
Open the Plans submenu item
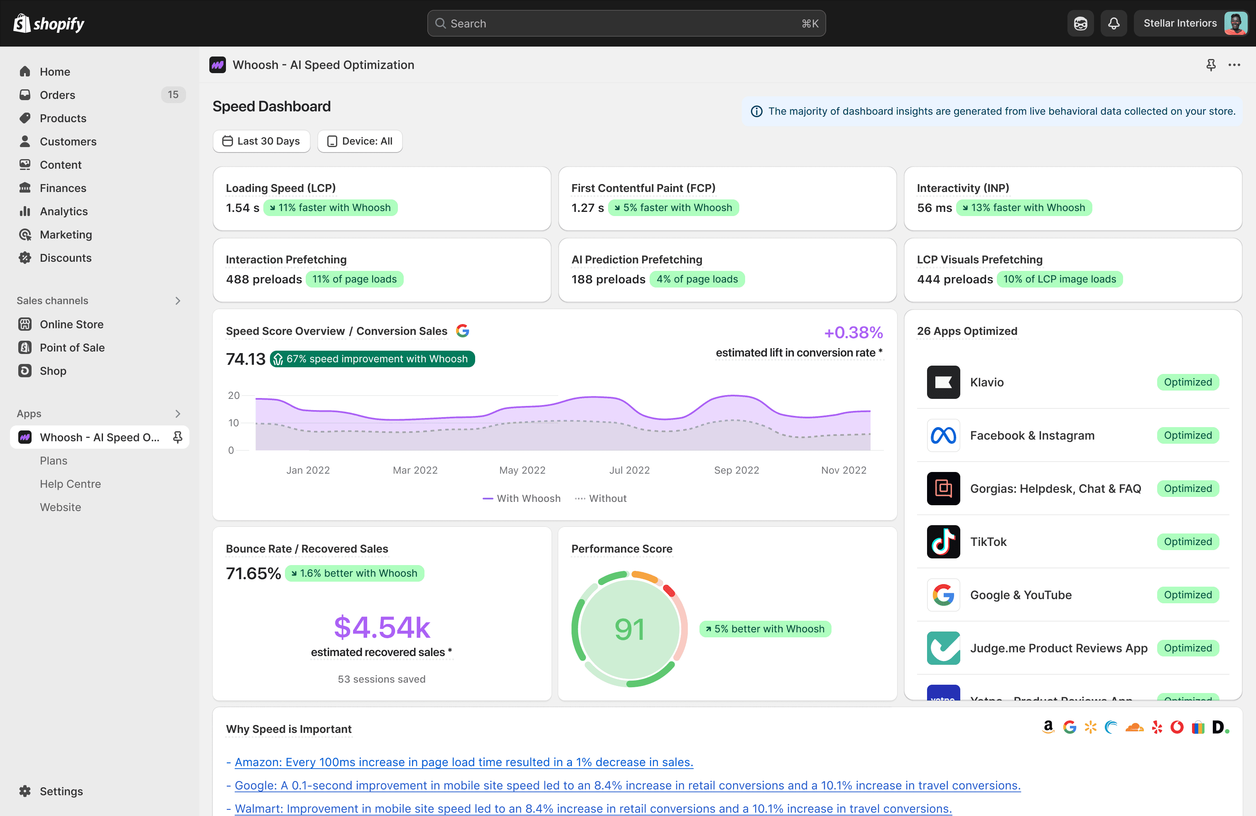(x=54, y=460)
